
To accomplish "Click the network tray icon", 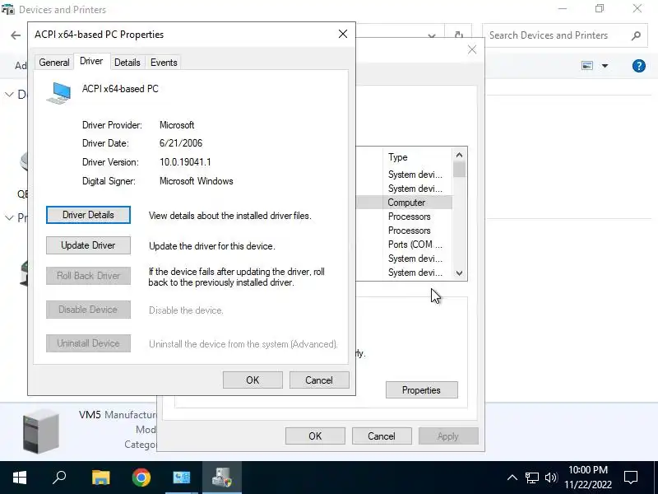I will click(531, 478).
